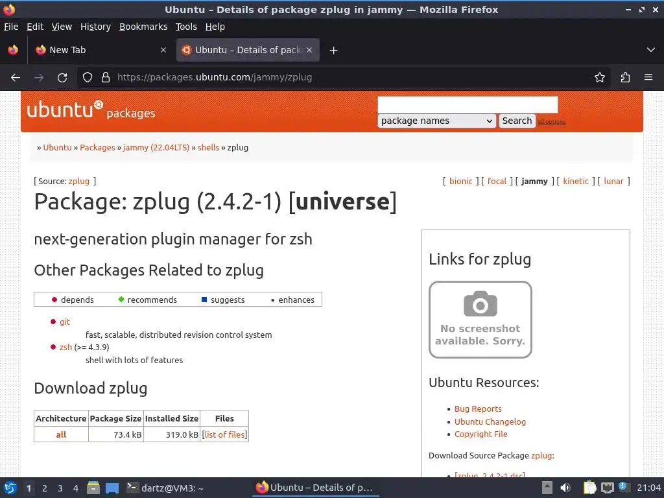Screen dimensions: 664x498
Task: Switch to the kinetic release
Action: 576,182
